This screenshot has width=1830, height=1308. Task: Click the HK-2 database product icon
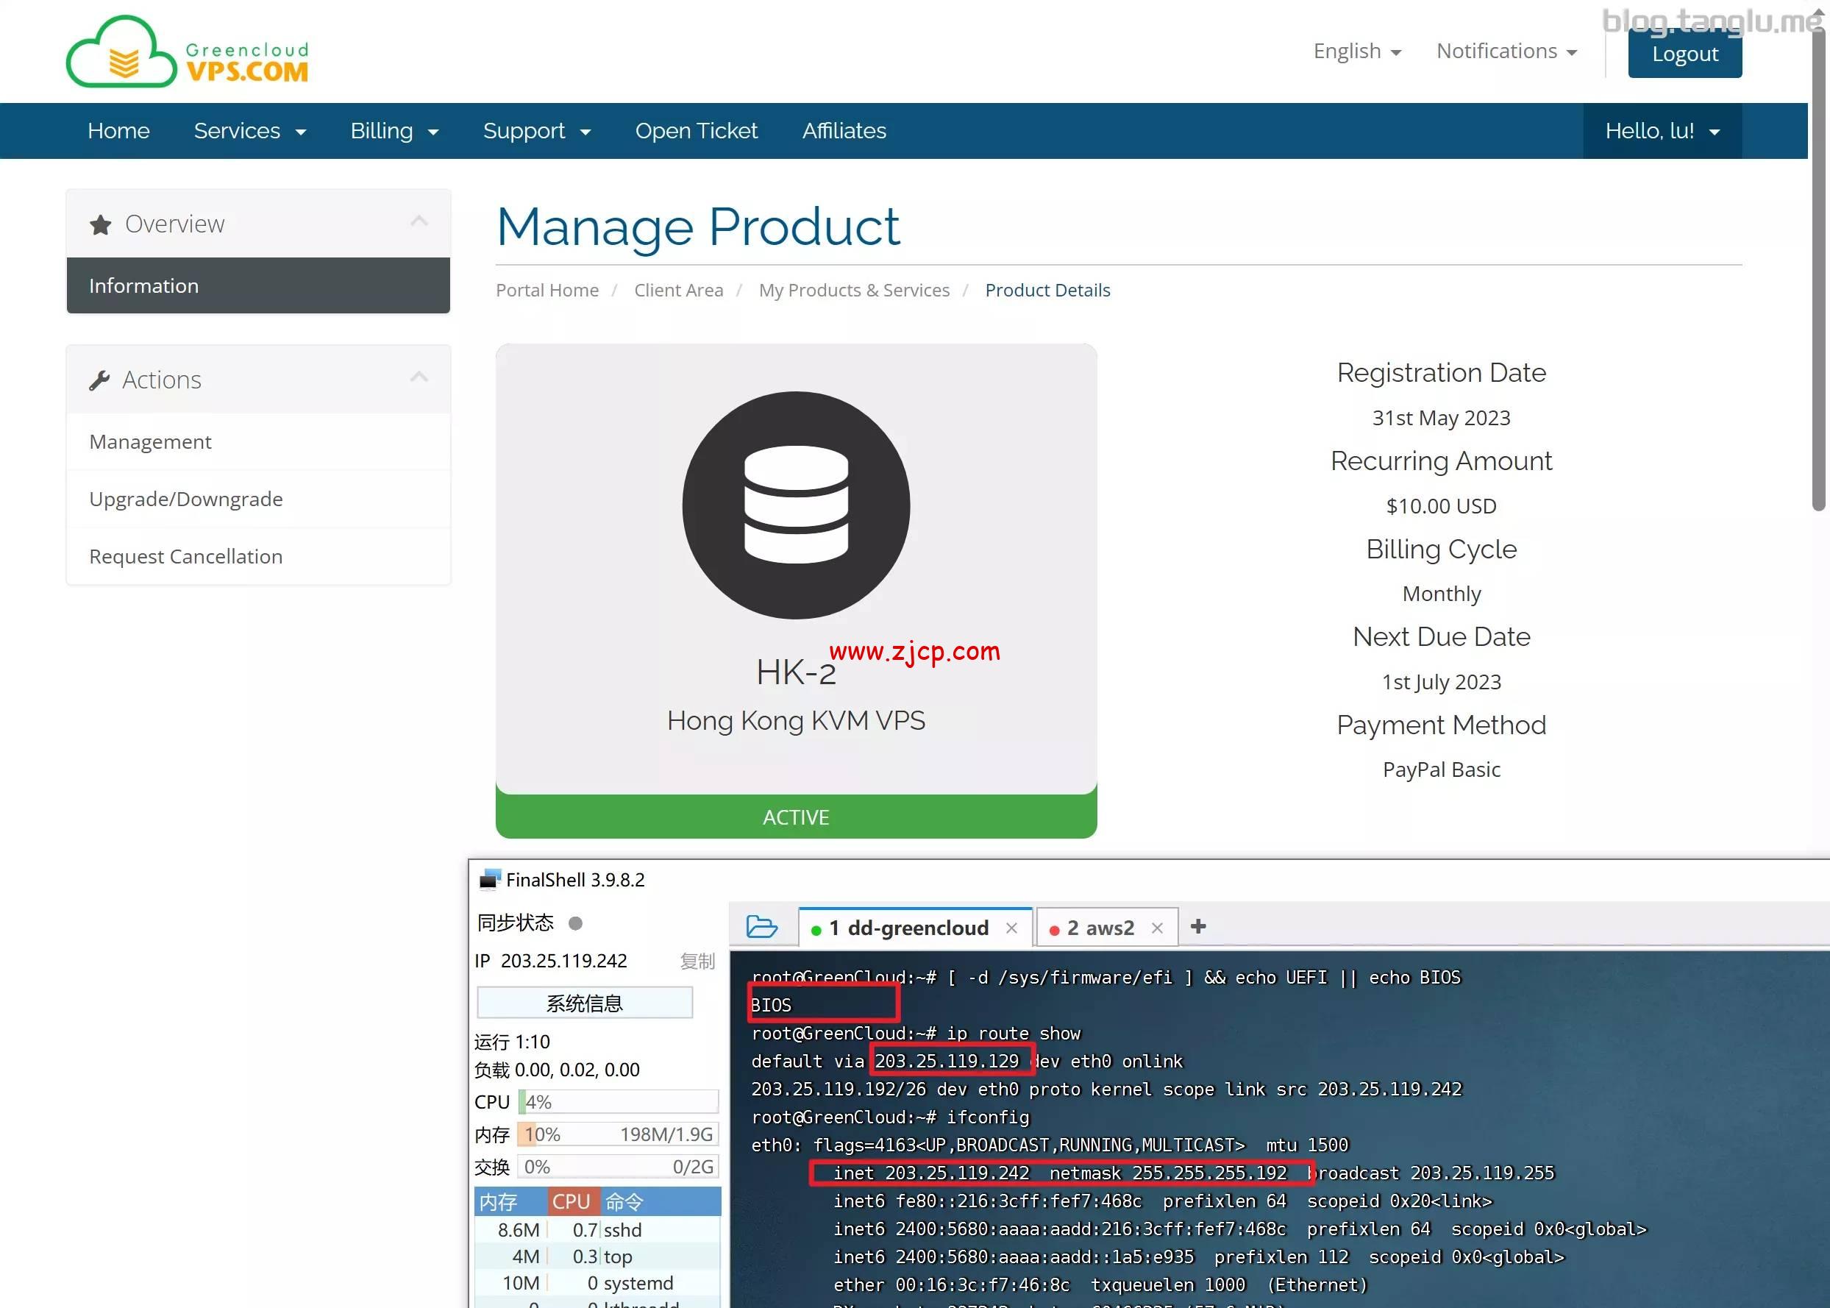795,505
